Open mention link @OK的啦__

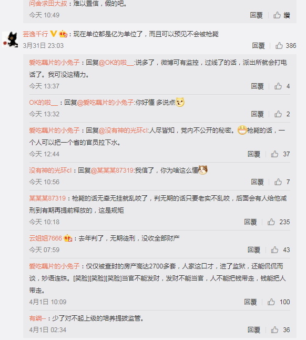116,63
